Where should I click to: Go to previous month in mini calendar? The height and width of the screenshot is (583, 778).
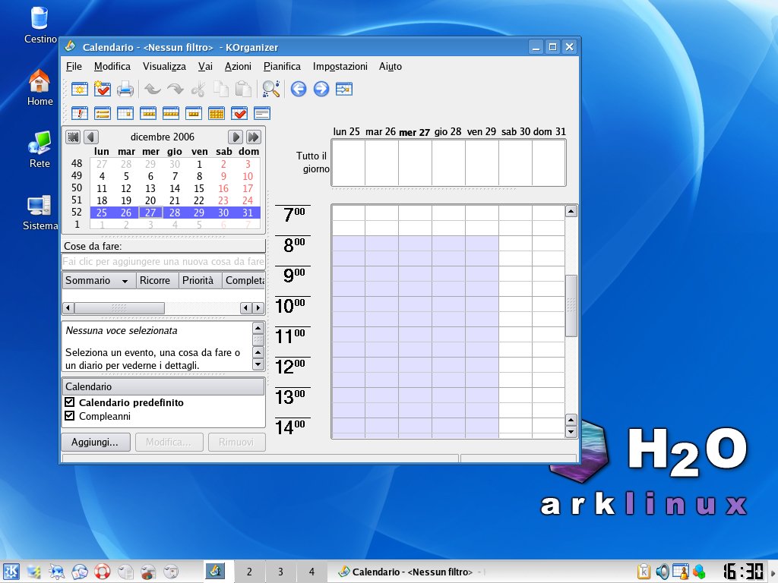(x=91, y=137)
